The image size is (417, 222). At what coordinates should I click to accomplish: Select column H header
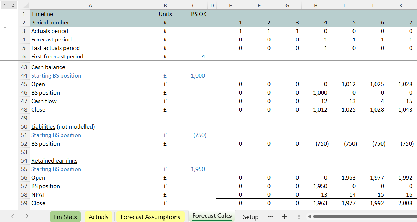tap(316, 5)
